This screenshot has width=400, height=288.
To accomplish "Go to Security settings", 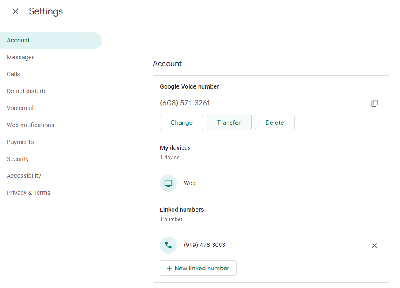I will click(x=18, y=159).
